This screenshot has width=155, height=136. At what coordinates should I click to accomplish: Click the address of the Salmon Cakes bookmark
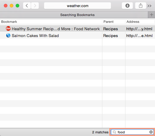140,36
